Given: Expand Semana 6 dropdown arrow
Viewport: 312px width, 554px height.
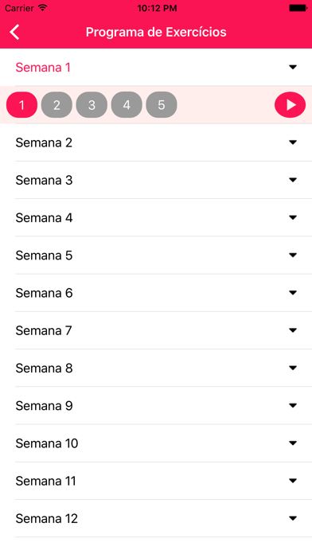Looking at the screenshot, I should (x=293, y=293).
